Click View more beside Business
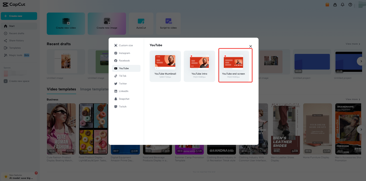Screen dimensions: 366x181 pos(353,100)
